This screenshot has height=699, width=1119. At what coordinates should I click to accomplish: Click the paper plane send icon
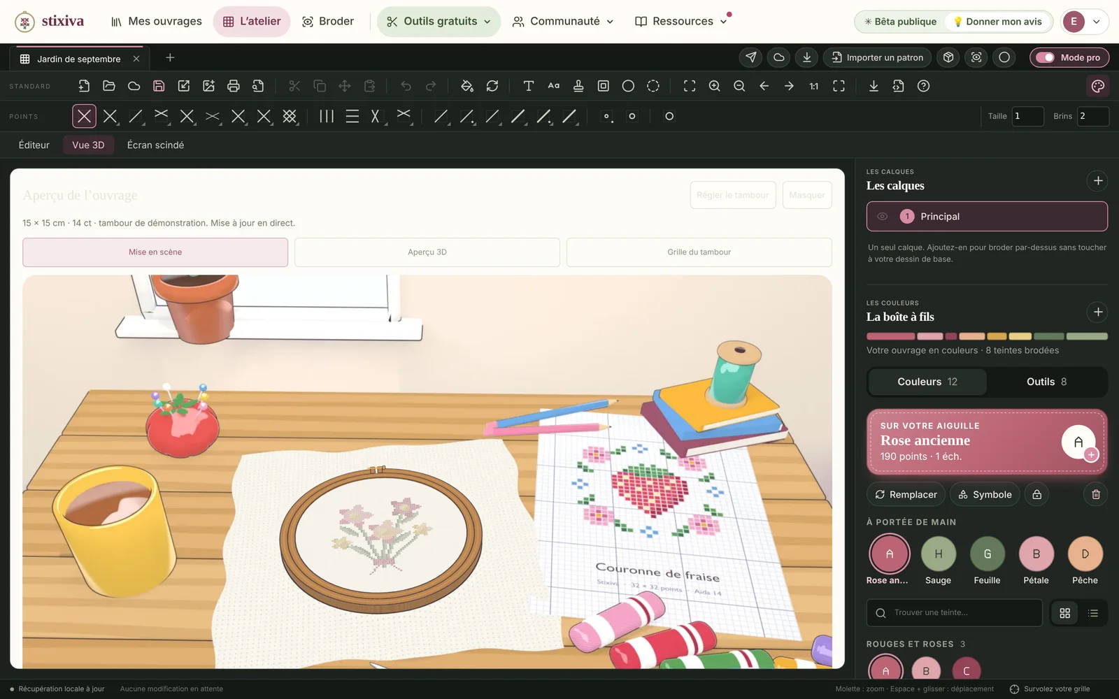point(751,57)
